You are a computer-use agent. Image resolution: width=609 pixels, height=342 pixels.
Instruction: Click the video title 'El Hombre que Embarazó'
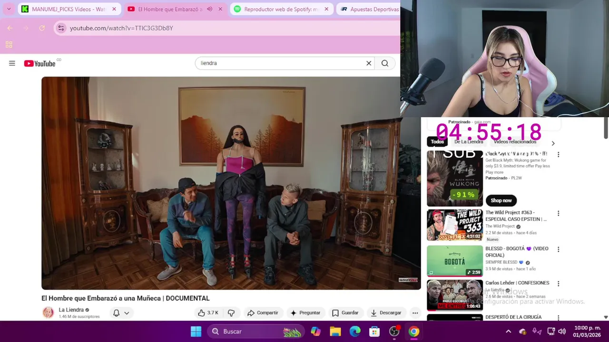pyautogui.click(x=126, y=298)
